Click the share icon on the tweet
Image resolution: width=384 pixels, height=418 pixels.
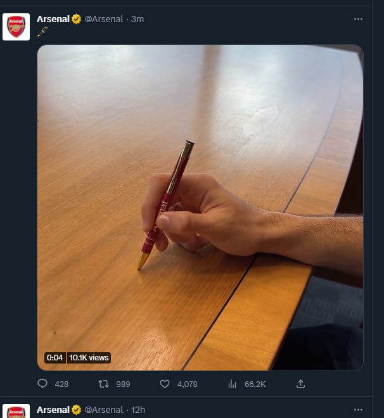point(301,384)
